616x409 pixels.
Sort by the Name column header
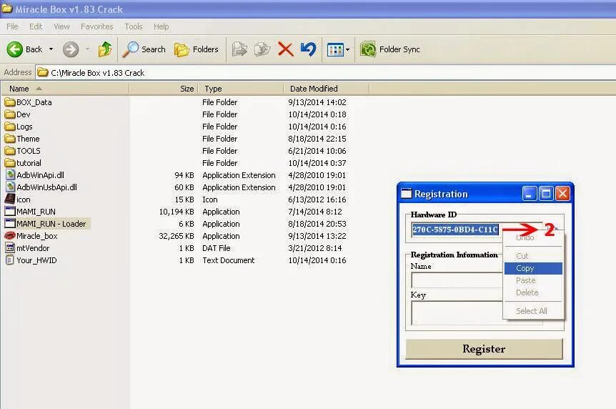(65, 89)
